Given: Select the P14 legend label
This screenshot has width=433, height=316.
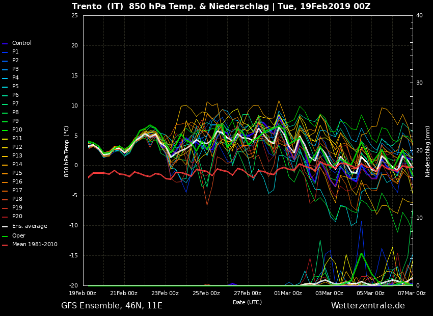Looking at the screenshot, I should (17, 164).
